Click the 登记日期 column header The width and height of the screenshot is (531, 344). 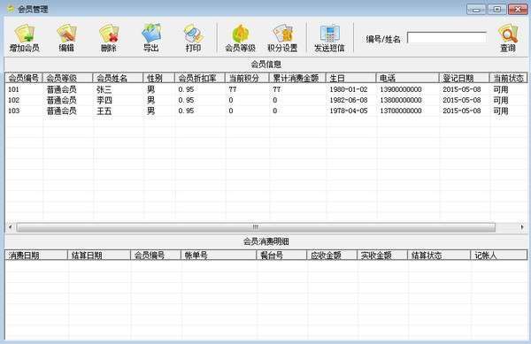(464, 78)
